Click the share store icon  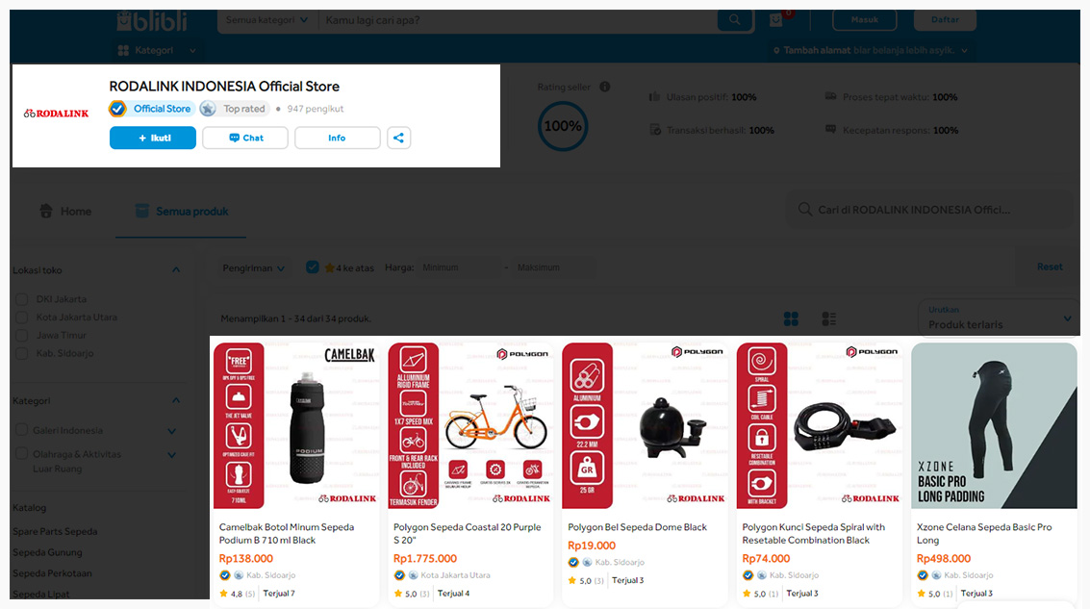point(398,138)
